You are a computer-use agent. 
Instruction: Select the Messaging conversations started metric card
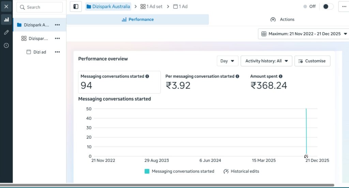click(119, 82)
